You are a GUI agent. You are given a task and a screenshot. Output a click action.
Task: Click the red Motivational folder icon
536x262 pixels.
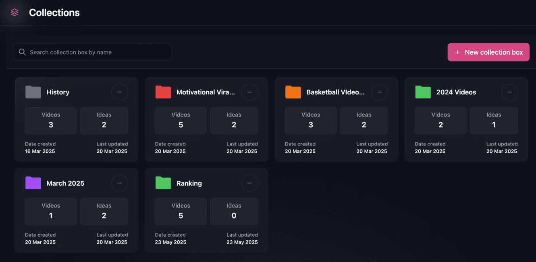tap(163, 92)
